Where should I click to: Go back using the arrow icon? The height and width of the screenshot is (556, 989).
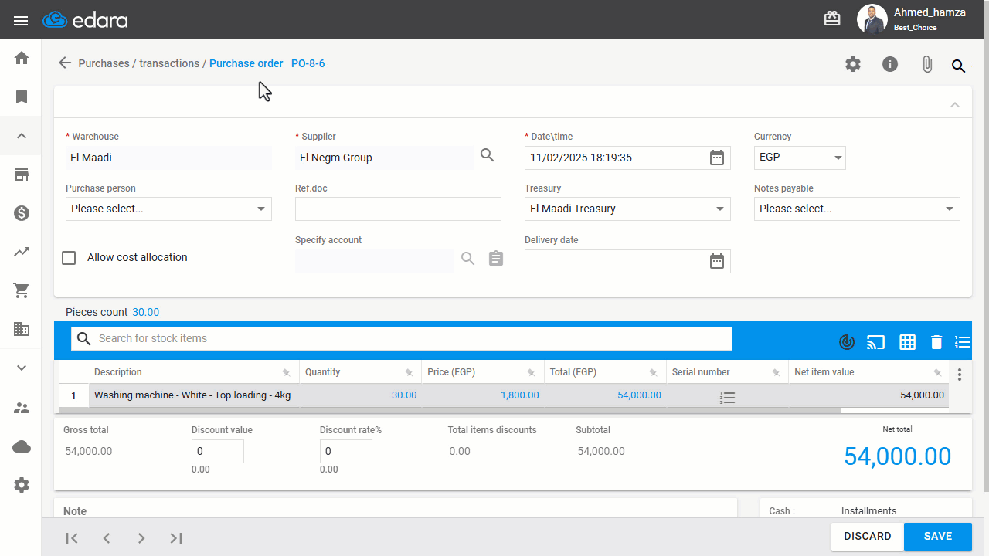pos(65,63)
